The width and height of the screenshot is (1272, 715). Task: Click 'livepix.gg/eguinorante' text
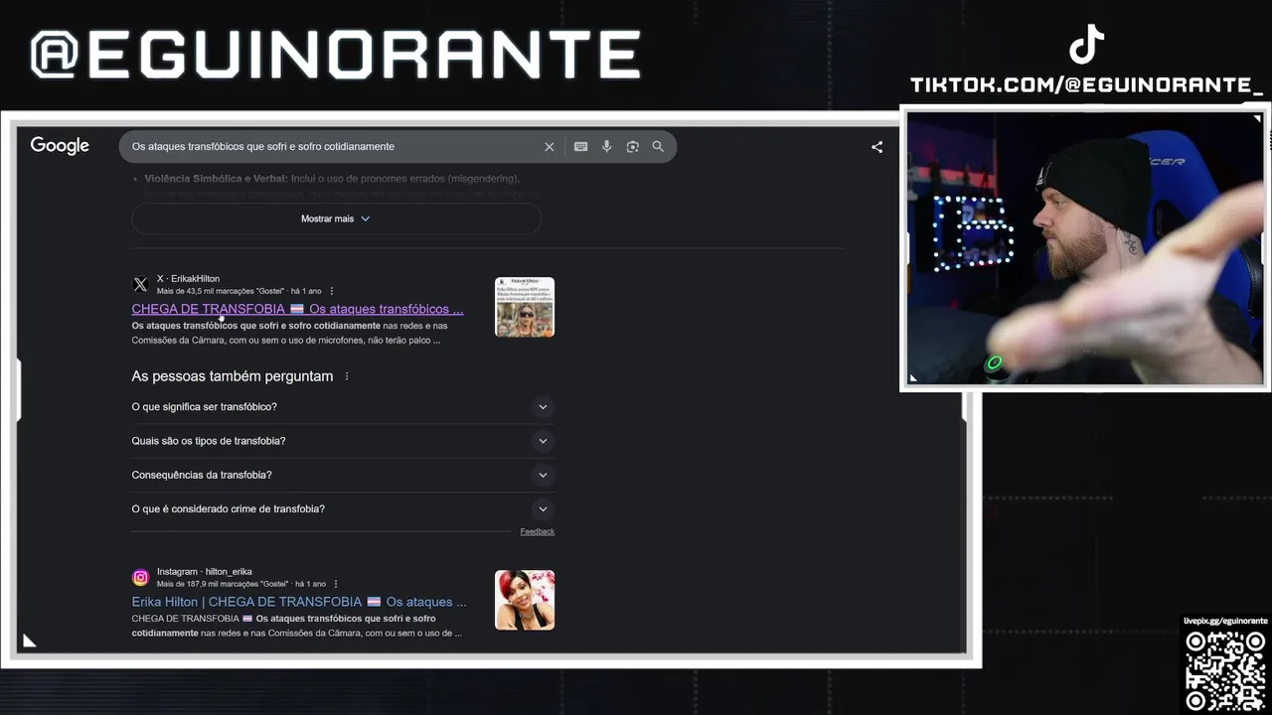click(1225, 621)
